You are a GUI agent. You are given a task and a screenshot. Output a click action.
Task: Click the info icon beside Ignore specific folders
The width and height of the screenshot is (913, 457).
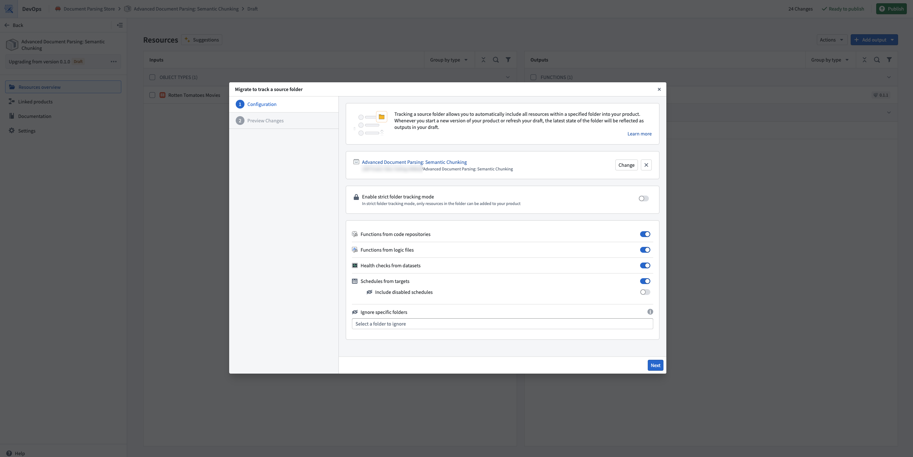tap(651, 311)
